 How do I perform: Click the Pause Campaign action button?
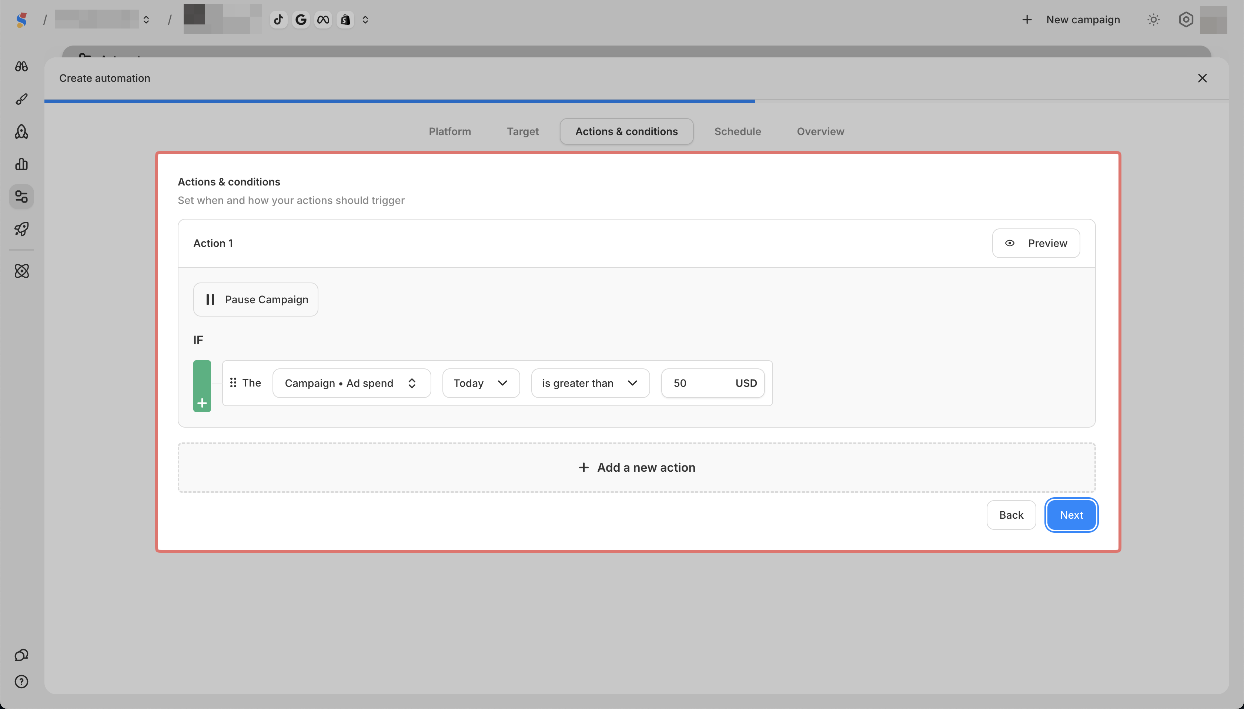click(x=255, y=300)
